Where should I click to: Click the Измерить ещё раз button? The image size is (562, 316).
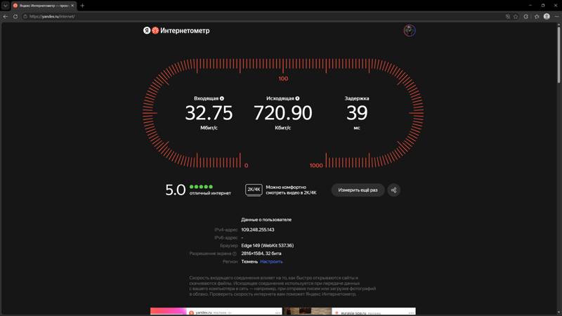(x=358, y=190)
